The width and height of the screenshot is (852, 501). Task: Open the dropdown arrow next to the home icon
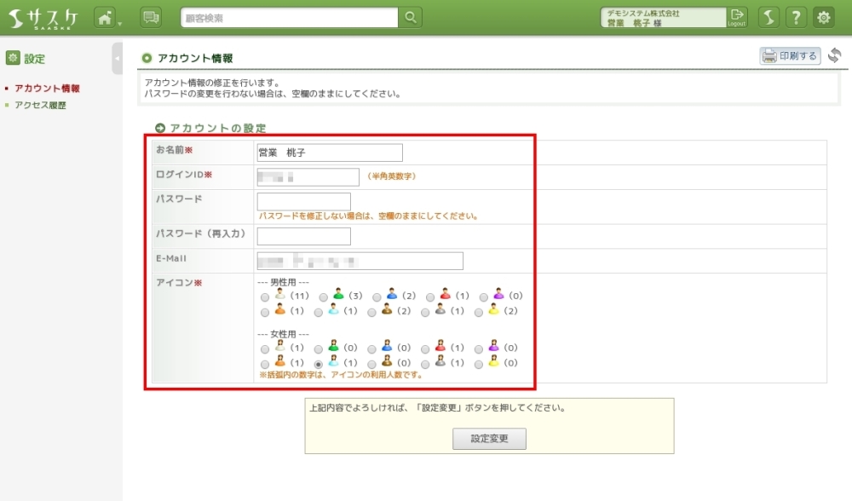coord(120,22)
